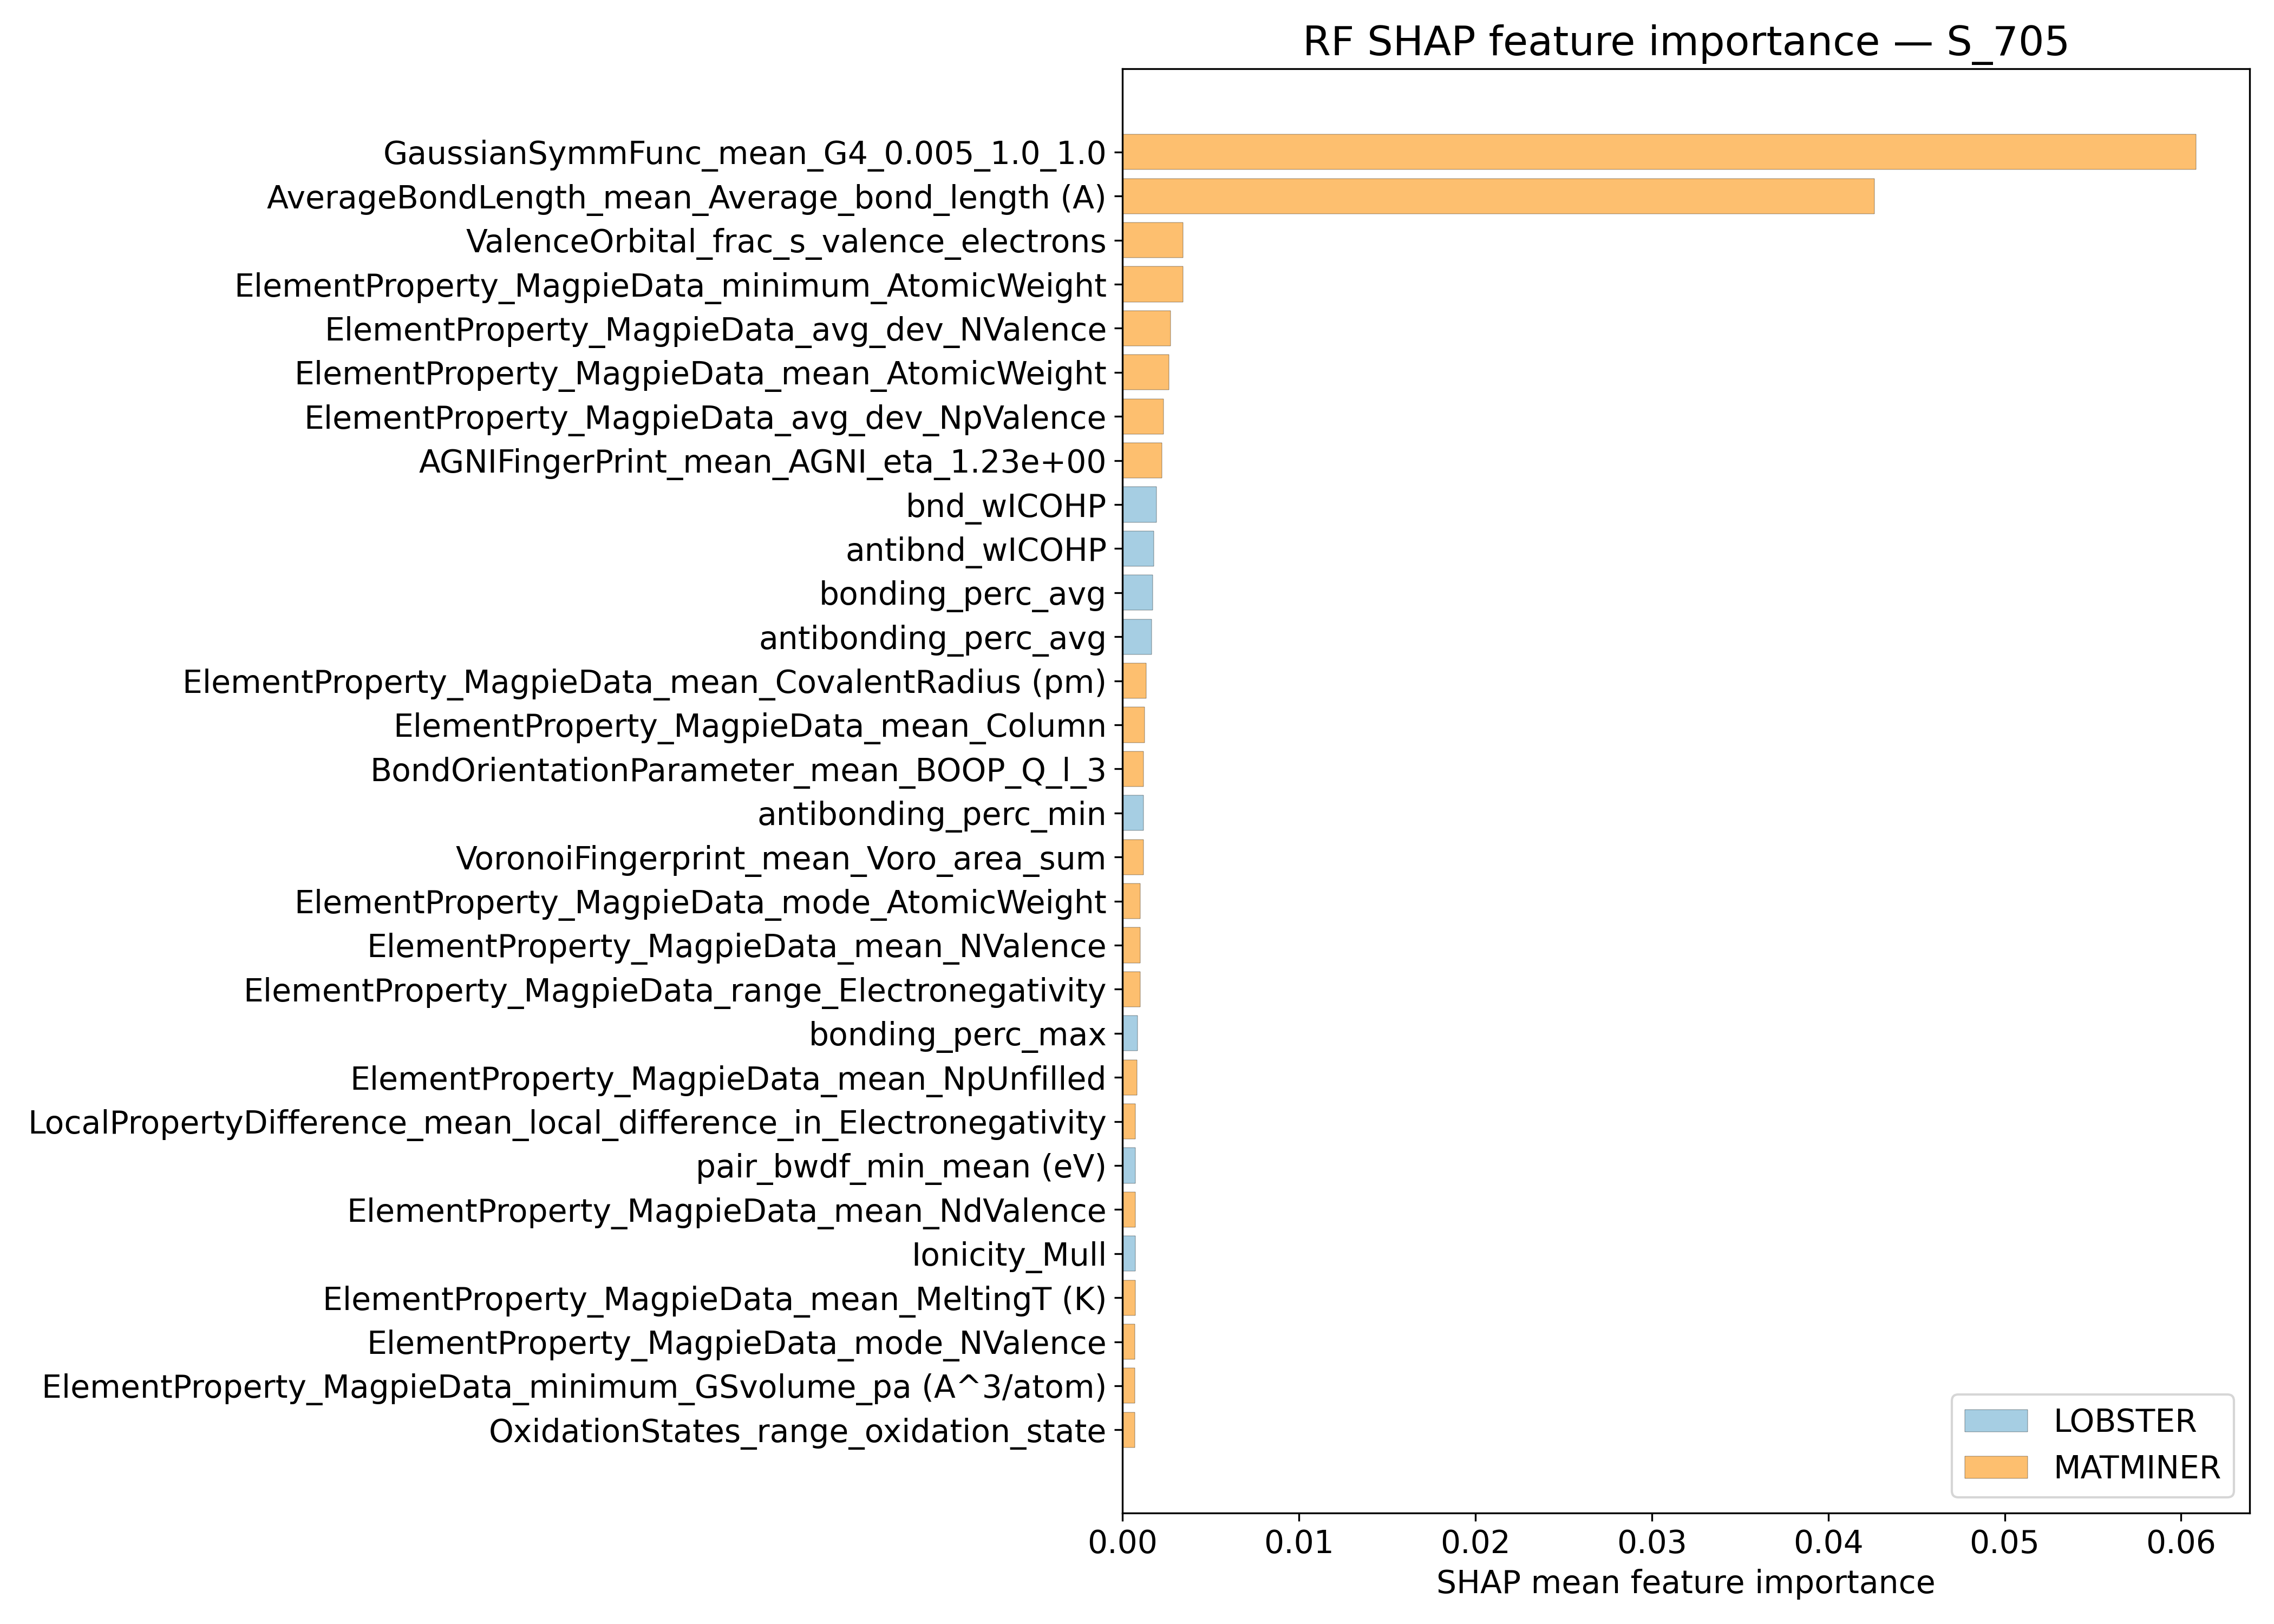
Task: Click the 0.03 x-axis tick label
Action: point(1651,1542)
